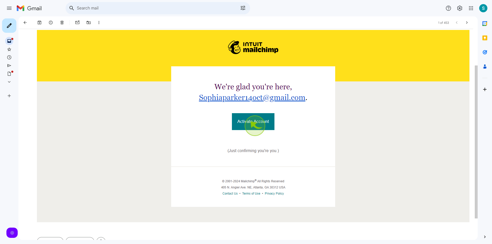
Task: Delete this email
Action: click(x=62, y=23)
